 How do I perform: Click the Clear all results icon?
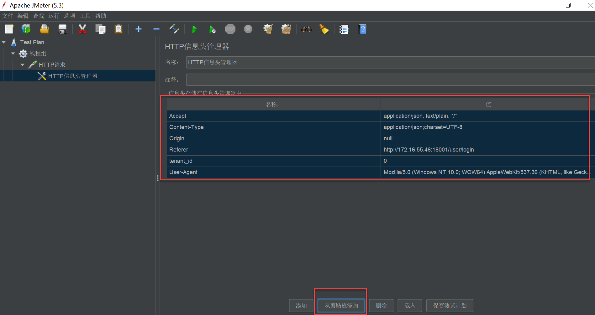[286, 29]
